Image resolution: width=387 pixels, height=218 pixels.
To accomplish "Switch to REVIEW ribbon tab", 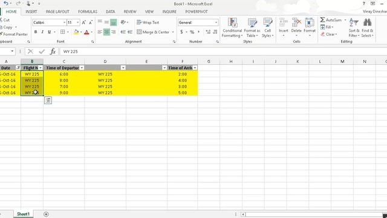I will pyautogui.click(x=130, y=12).
